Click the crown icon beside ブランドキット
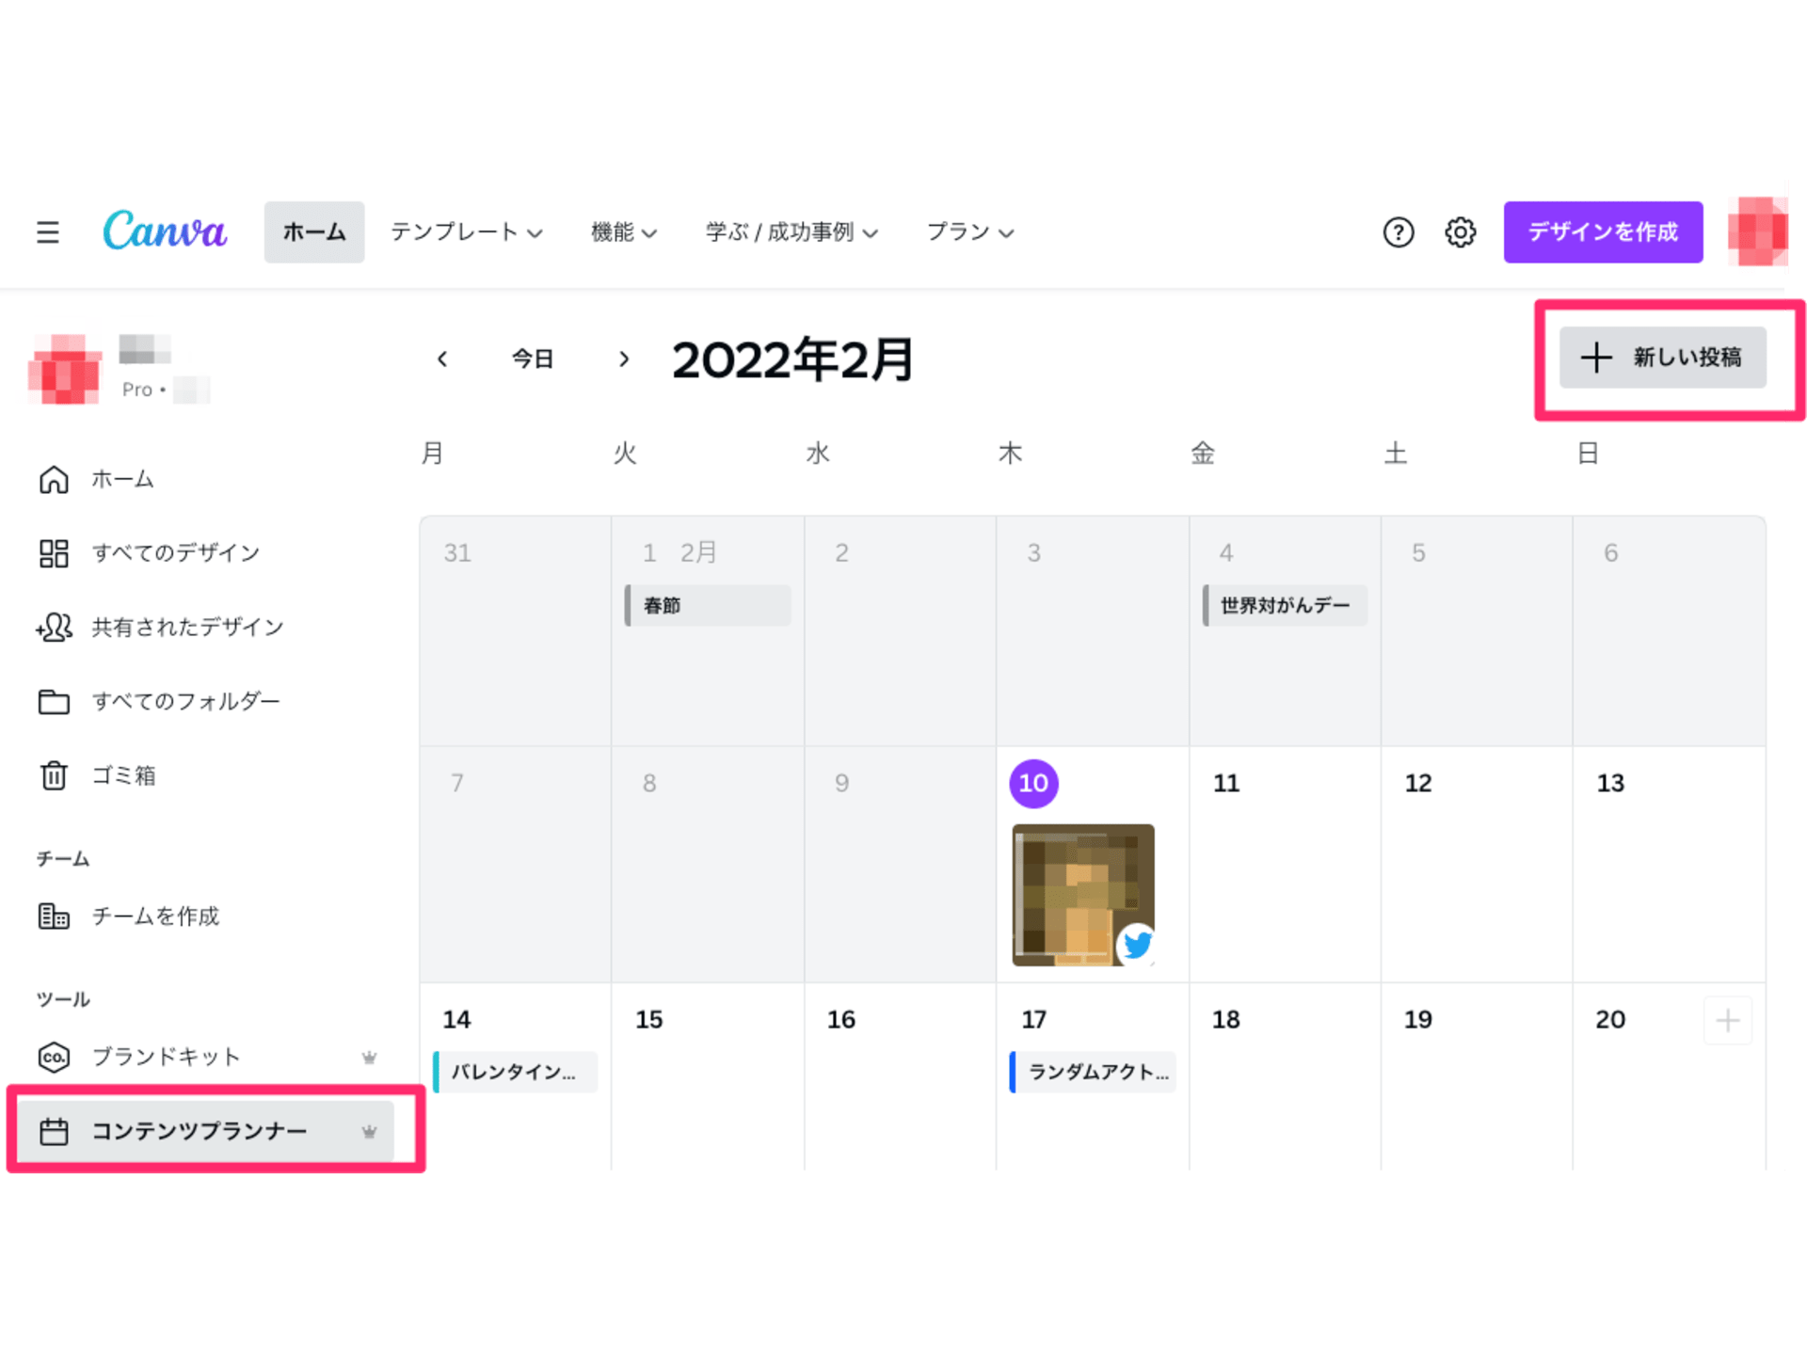Image resolution: width=1807 pixels, height=1355 pixels. point(369,1058)
